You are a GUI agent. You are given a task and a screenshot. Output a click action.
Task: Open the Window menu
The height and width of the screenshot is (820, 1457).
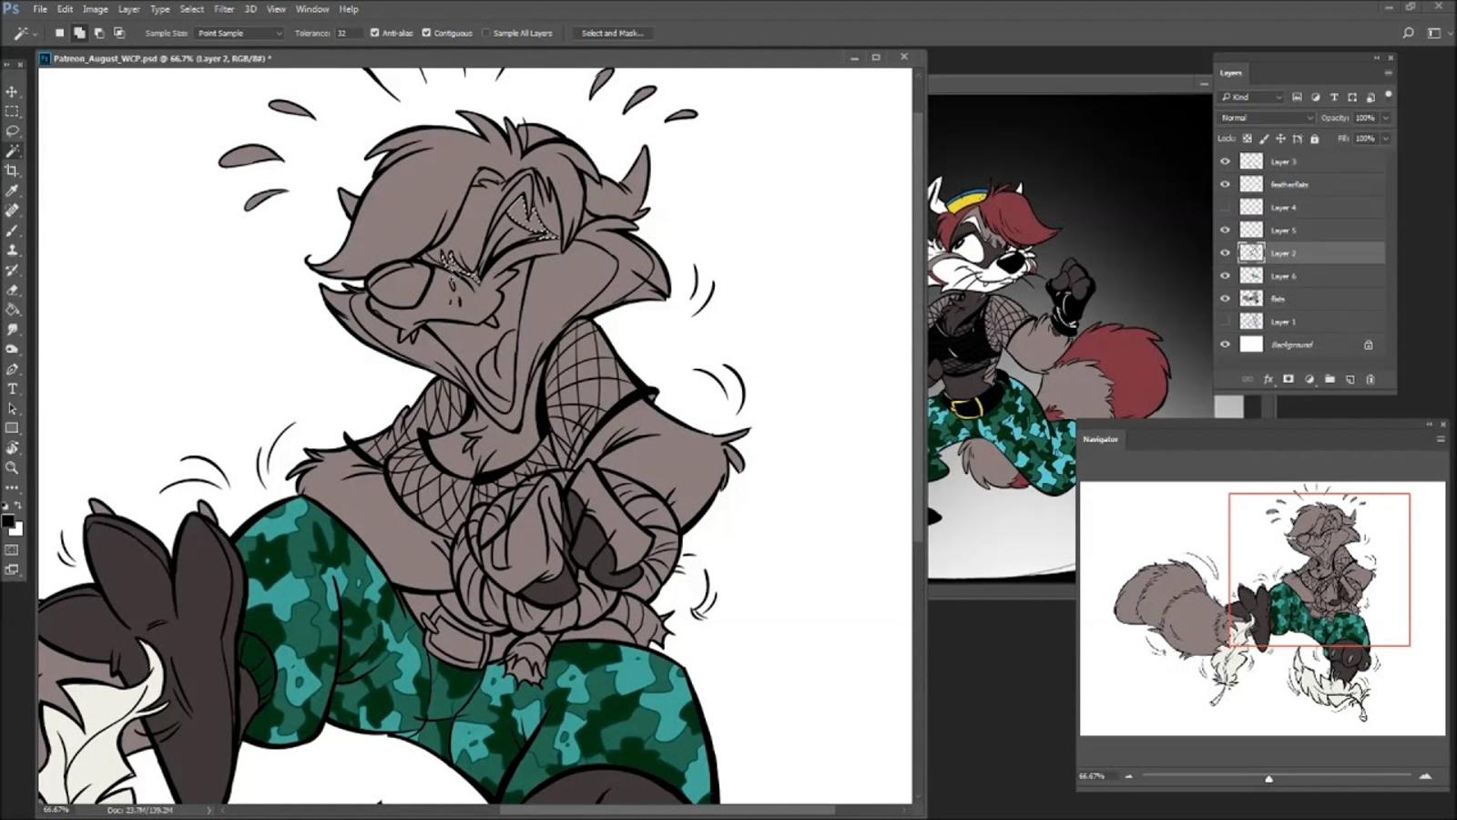point(311,9)
